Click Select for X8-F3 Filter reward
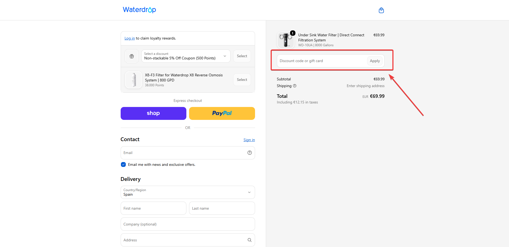 [x=242, y=80]
